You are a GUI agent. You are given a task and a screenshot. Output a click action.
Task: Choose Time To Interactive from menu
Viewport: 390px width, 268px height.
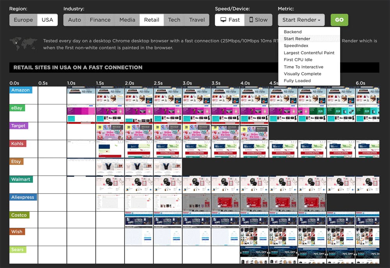[x=303, y=67]
